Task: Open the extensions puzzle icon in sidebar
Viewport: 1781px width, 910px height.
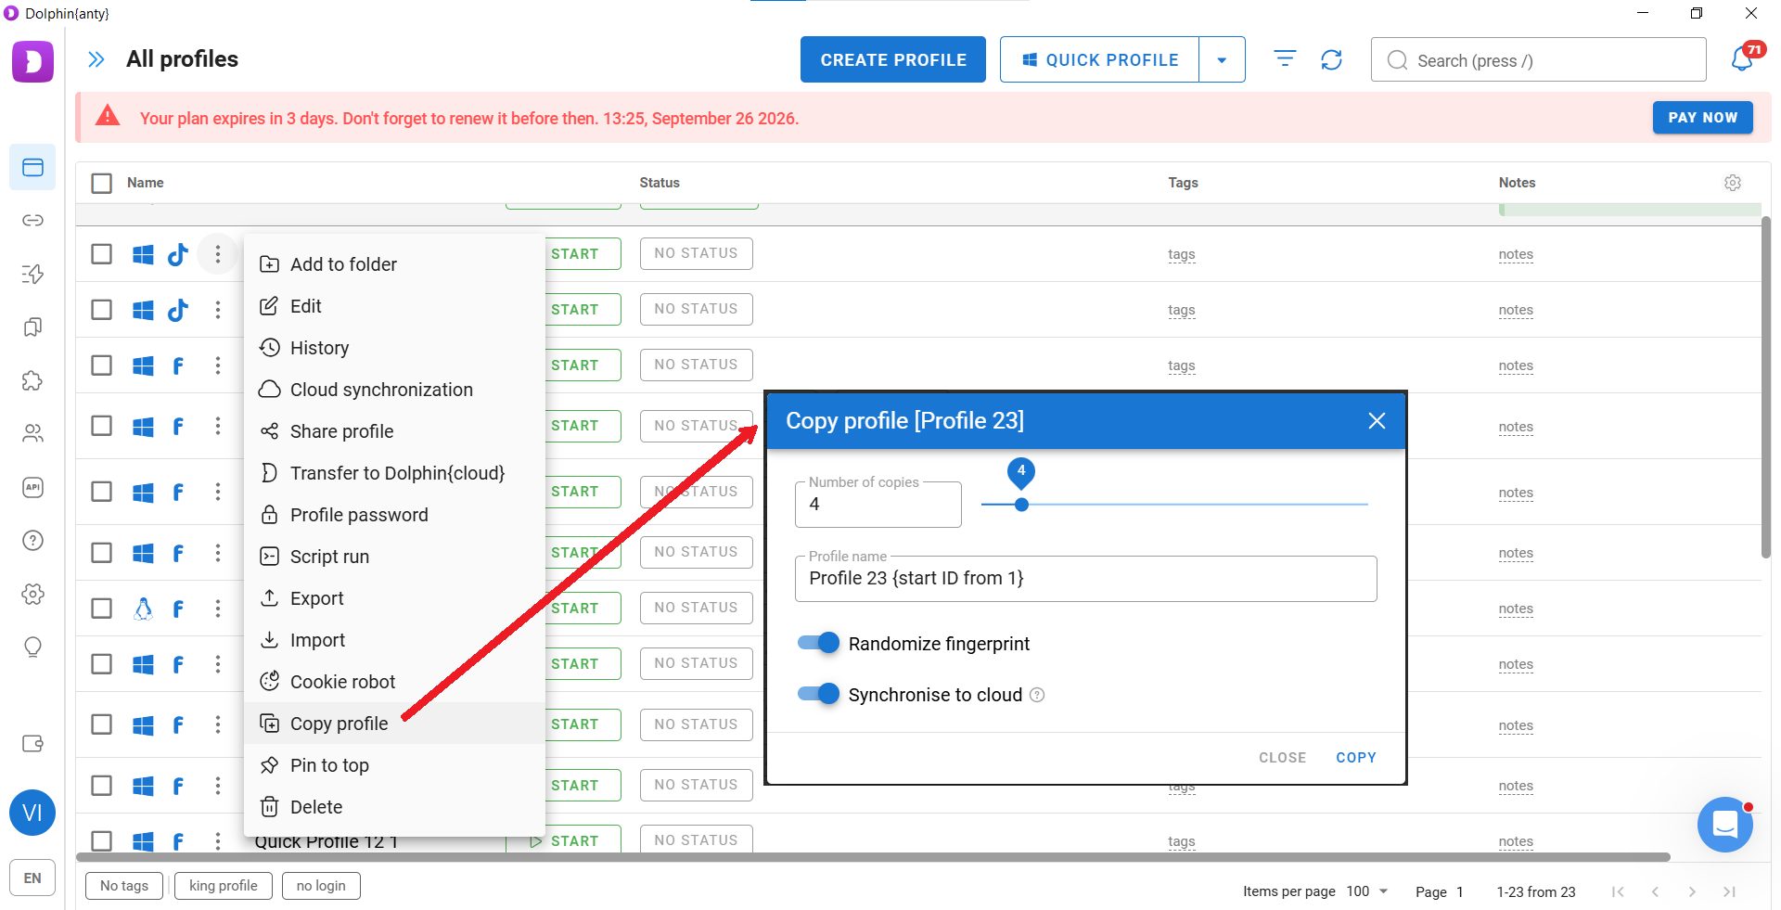Action: pyautogui.click(x=32, y=380)
